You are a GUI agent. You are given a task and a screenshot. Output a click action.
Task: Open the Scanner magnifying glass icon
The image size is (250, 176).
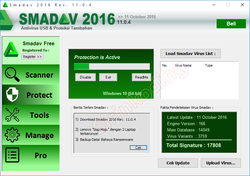(12, 74)
